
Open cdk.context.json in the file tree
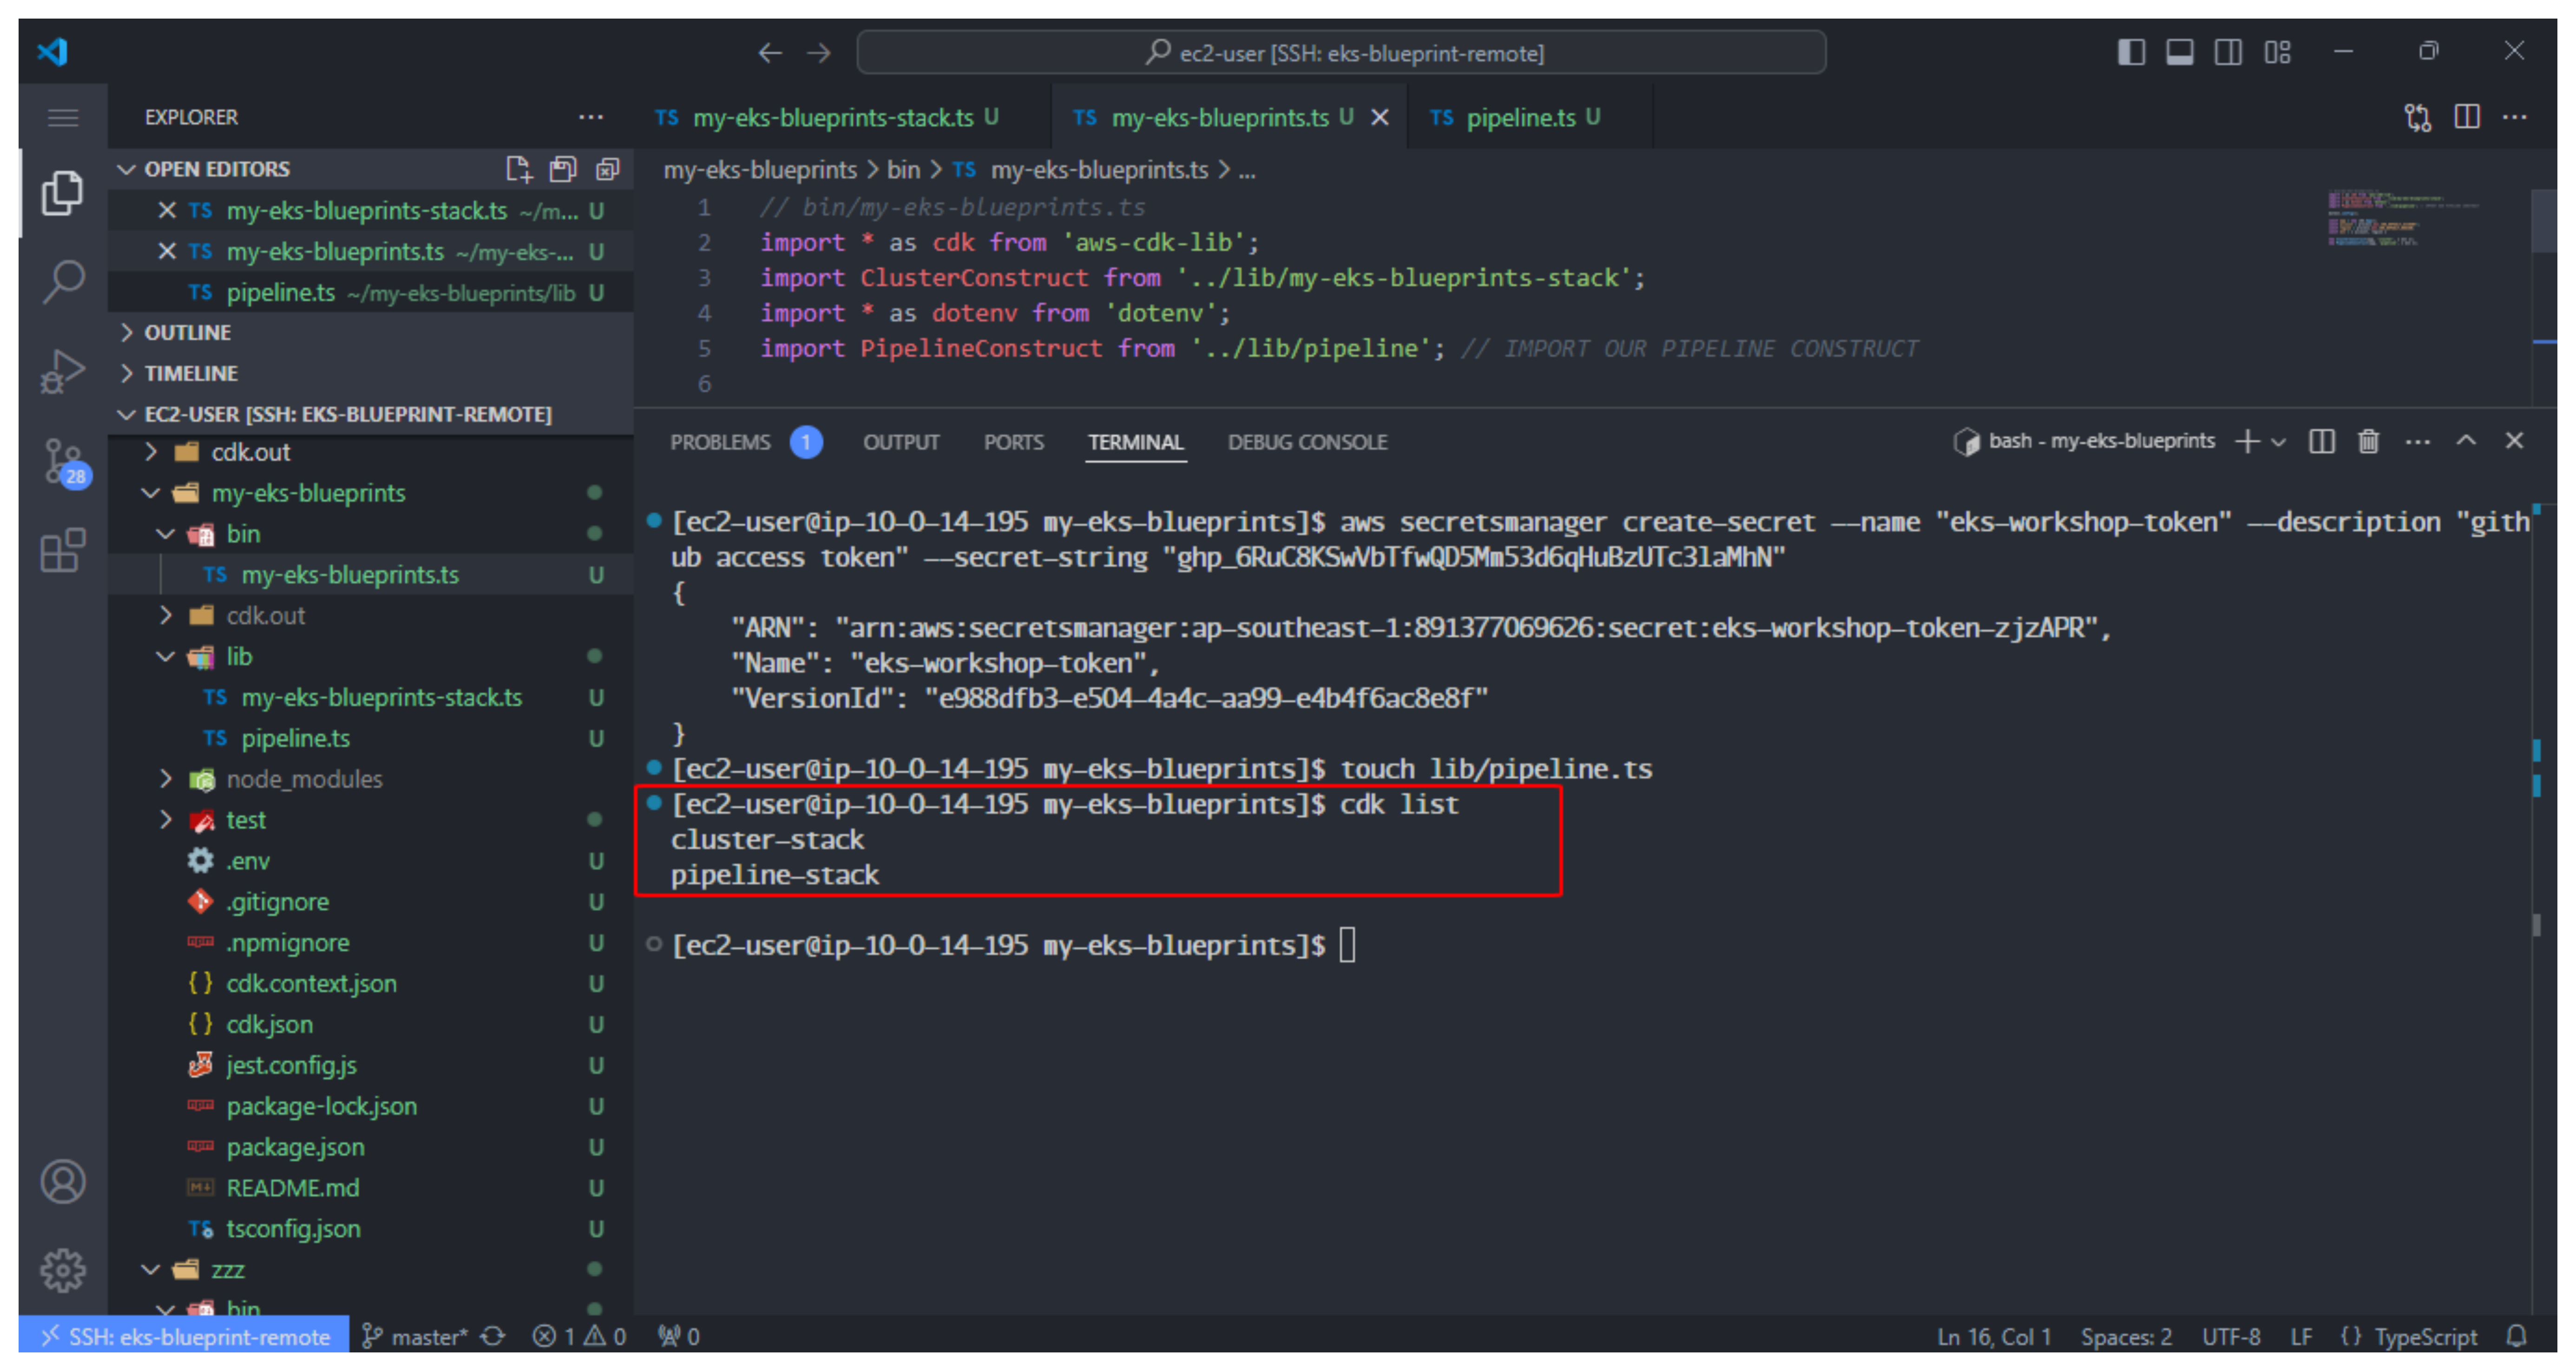point(311,983)
